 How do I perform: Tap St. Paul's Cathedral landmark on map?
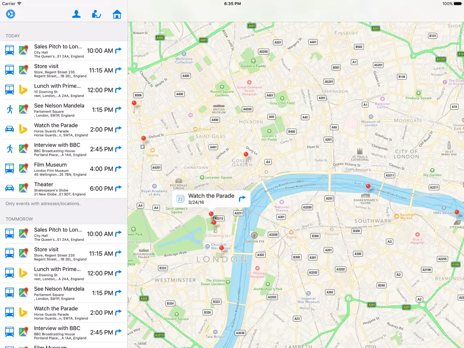(360, 154)
